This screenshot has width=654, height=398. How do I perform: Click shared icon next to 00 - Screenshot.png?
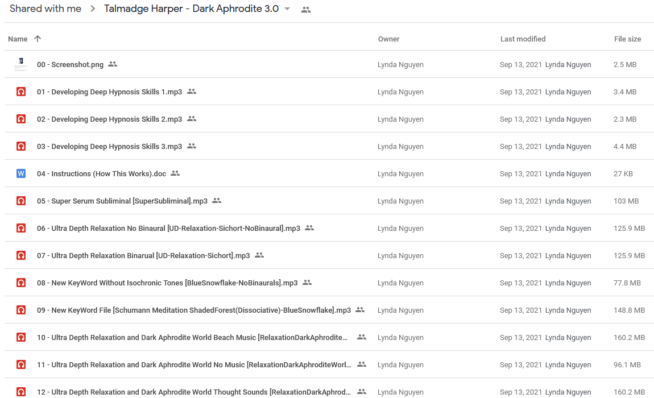click(x=113, y=64)
